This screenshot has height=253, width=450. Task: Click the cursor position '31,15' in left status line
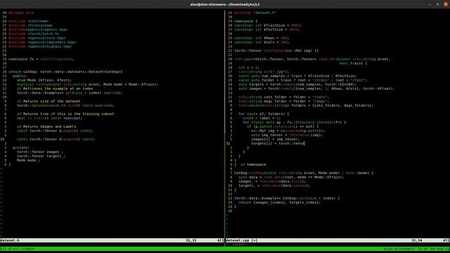[191, 240]
